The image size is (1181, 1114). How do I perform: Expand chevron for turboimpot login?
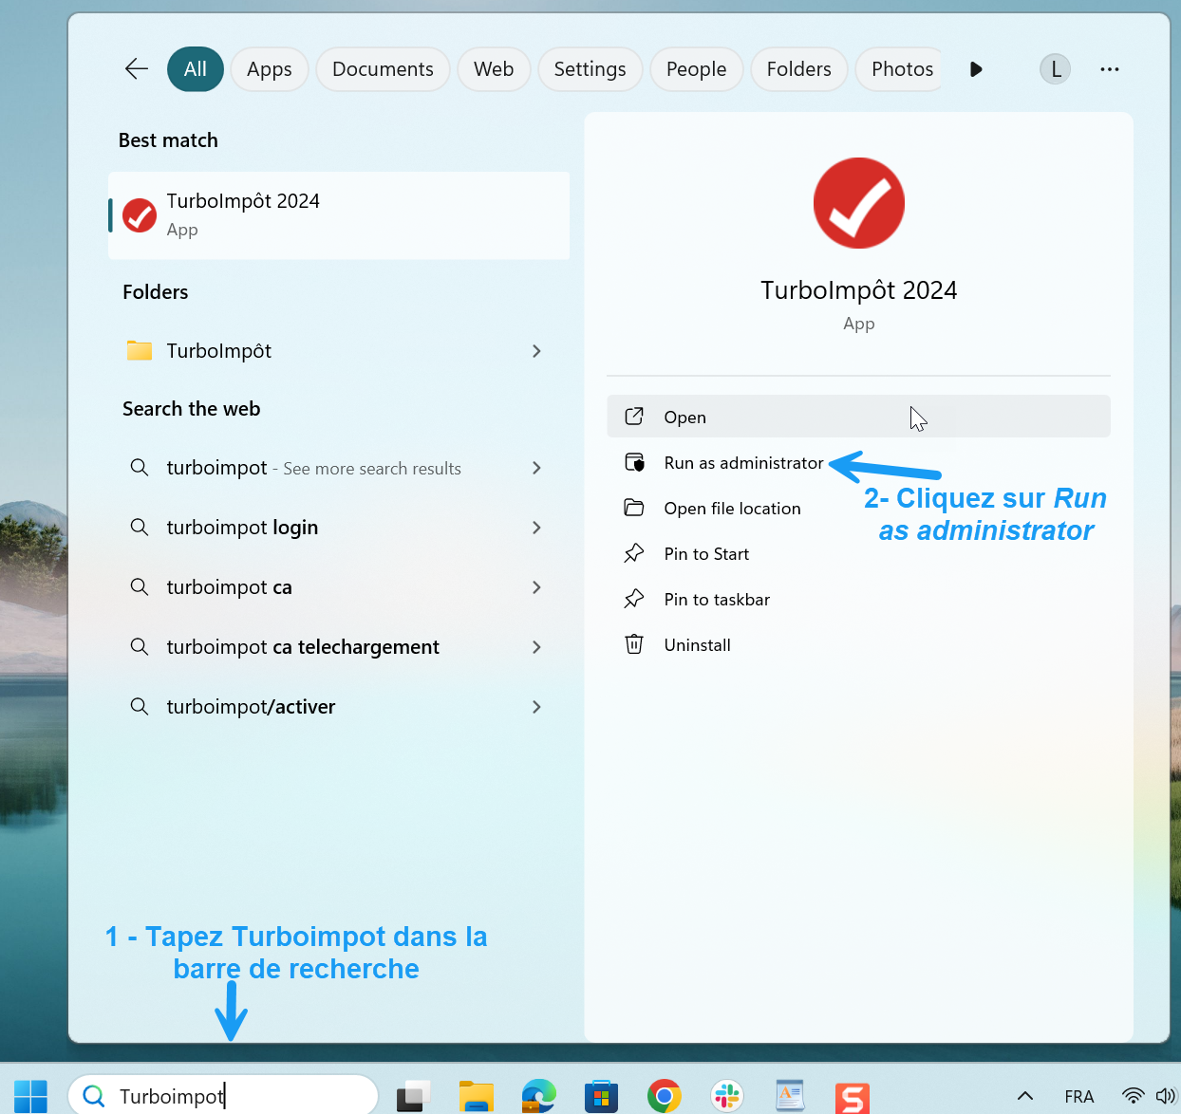[x=536, y=528]
